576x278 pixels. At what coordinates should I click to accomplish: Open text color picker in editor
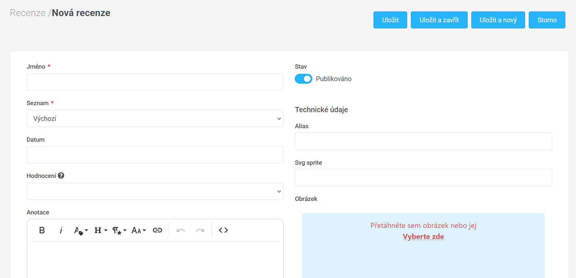[81, 231]
